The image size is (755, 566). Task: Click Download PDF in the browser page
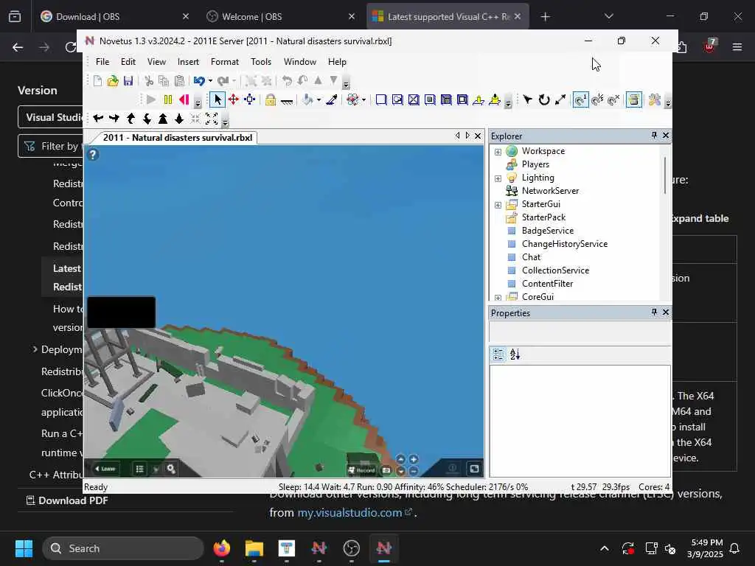[67, 500]
